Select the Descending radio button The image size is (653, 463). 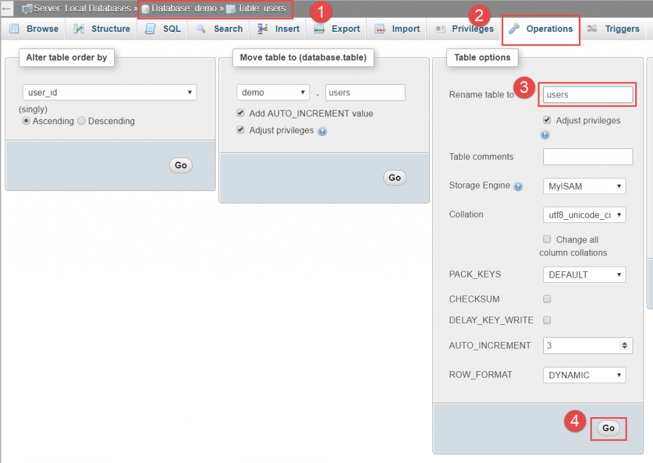[81, 121]
